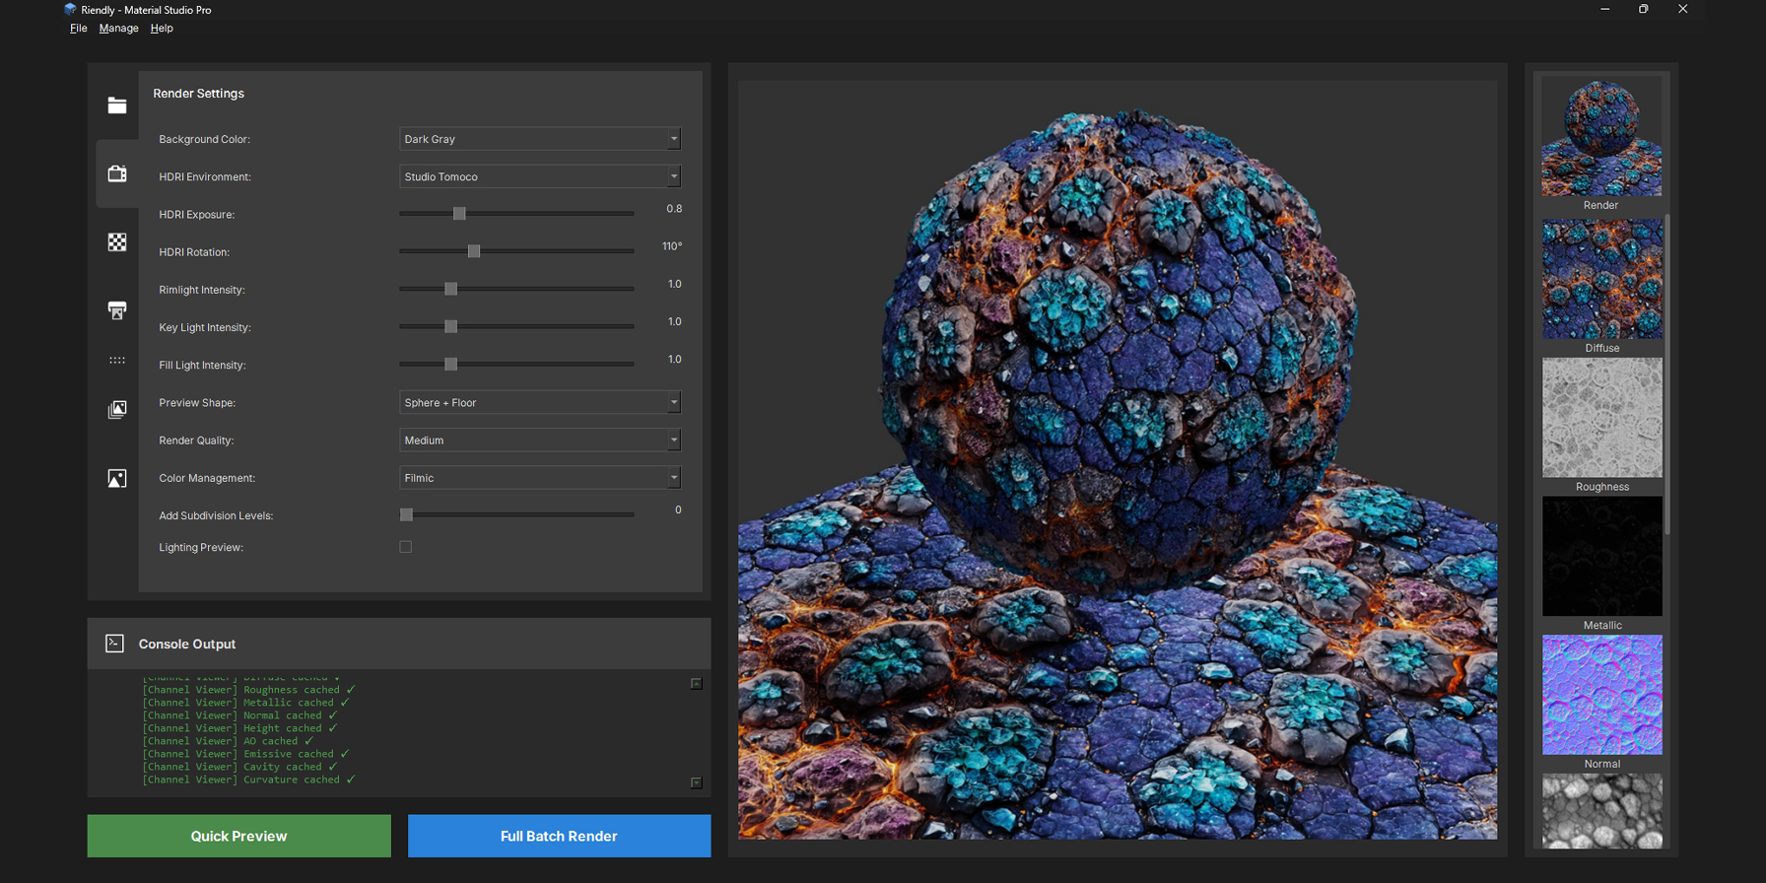The height and width of the screenshot is (883, 1766).
Task: Open the Help menu
Action: (162, 29)
